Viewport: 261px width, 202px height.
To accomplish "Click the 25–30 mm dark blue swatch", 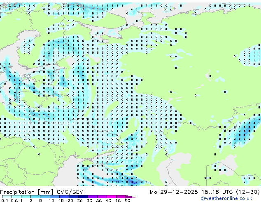I will (x=83, y=197).
